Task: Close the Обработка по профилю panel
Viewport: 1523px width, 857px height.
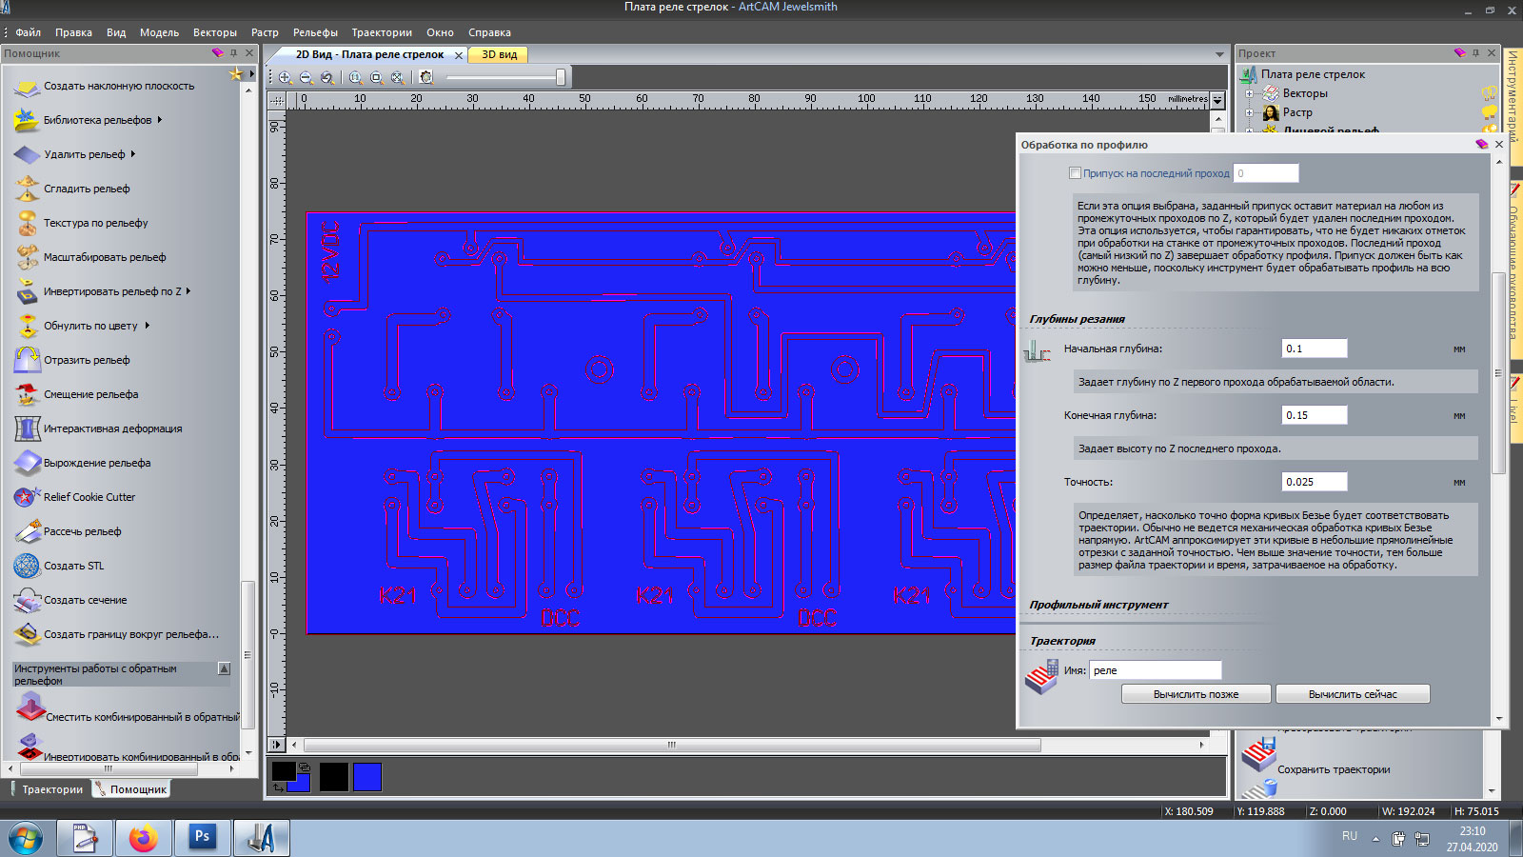Action: click(1499, 145)
